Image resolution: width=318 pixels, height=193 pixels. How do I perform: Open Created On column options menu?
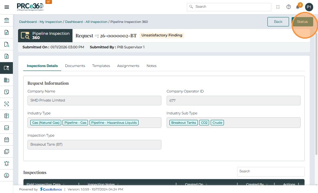[237, 185]
